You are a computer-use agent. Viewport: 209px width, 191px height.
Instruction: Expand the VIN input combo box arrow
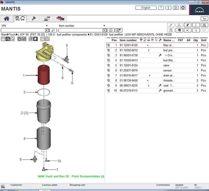[47, 30]
